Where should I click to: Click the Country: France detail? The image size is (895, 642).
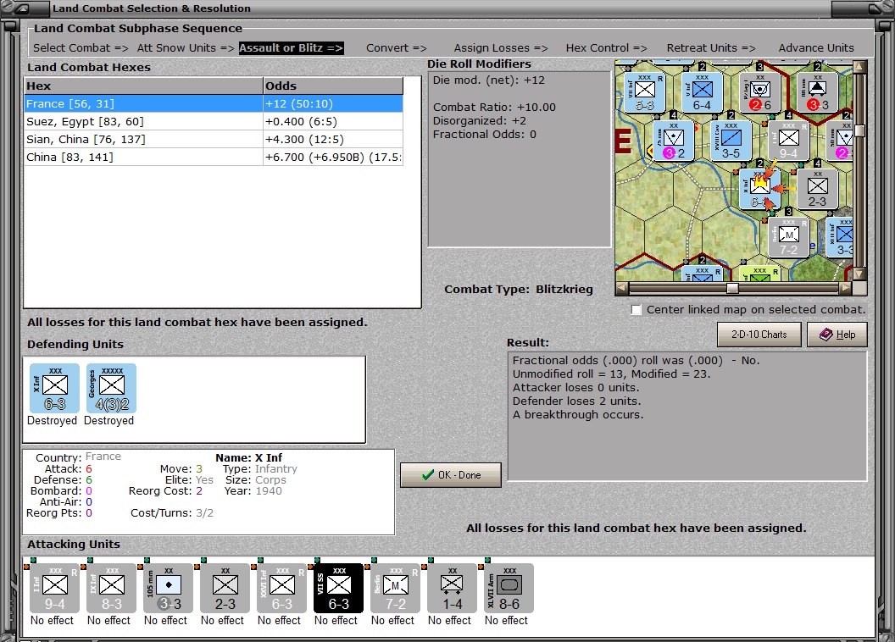(78, 457)
